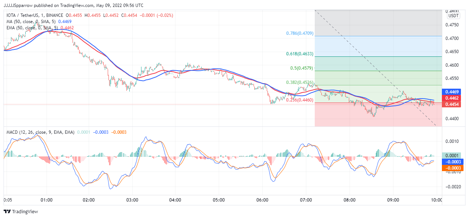Click the 06:00 time axis label
This screenshot has width=469, height=218.
(x=262, y=200)
